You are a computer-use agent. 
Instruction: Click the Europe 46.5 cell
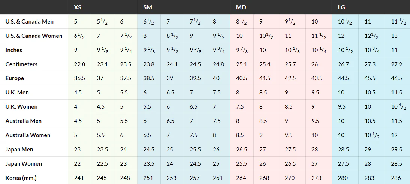pyautogui.click(x=397, y=78)
